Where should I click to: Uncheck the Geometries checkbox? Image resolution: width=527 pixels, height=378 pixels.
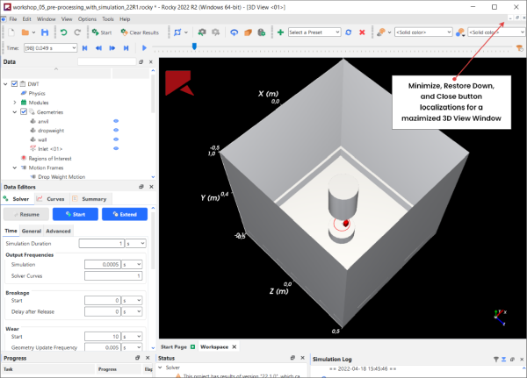pyautogui.click(x=24, y=112)
